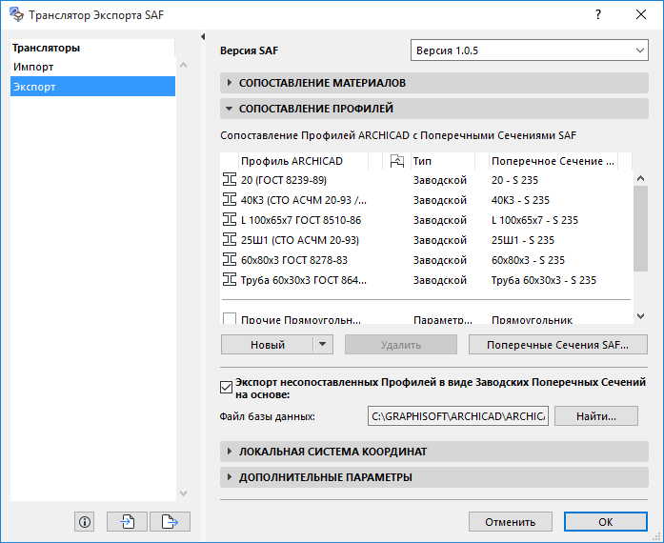Click the profile icon of 25Ш1 row
This screenshot has height=543, width=664.
[229, 240]
